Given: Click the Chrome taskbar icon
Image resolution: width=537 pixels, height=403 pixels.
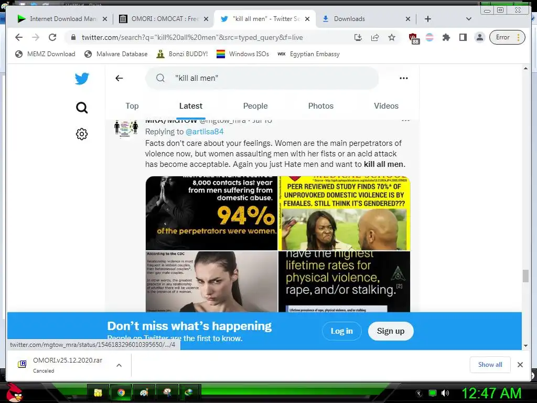Looking at the screenshot, I should (x=121, y=393).
